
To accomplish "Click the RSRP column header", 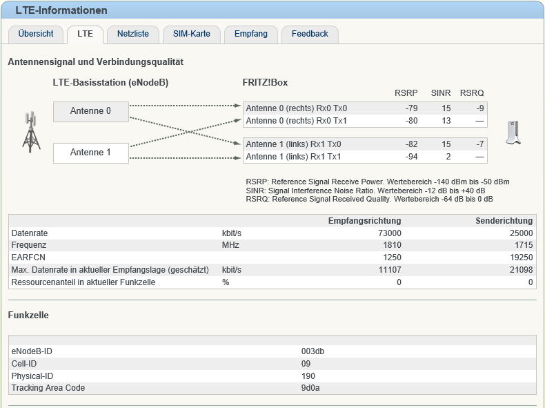I will 406,93.
